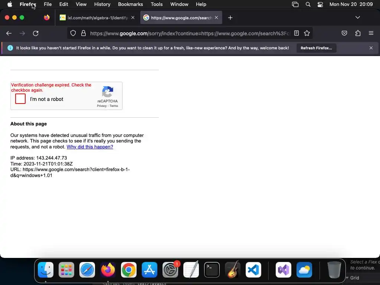Open the Edit menu

click(x=63, y=4)
